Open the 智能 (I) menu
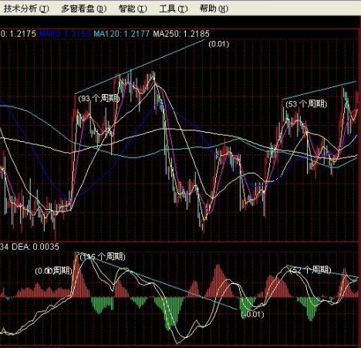 pyautogui.click(x=133, y=8)
